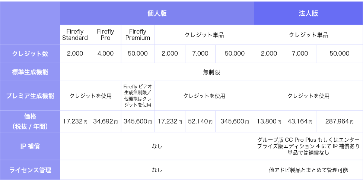Click the プレミア生成機能 row label

(x=30, y=96)
